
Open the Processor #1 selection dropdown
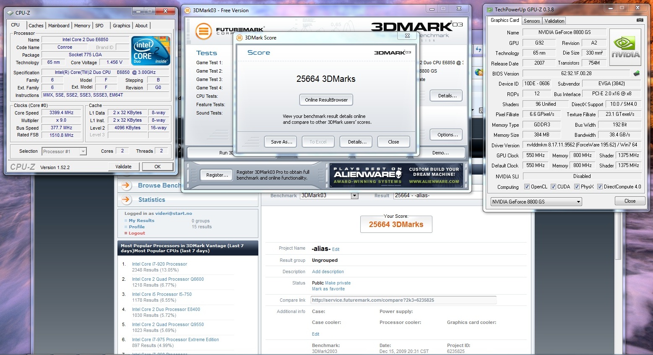click(64, 151)
